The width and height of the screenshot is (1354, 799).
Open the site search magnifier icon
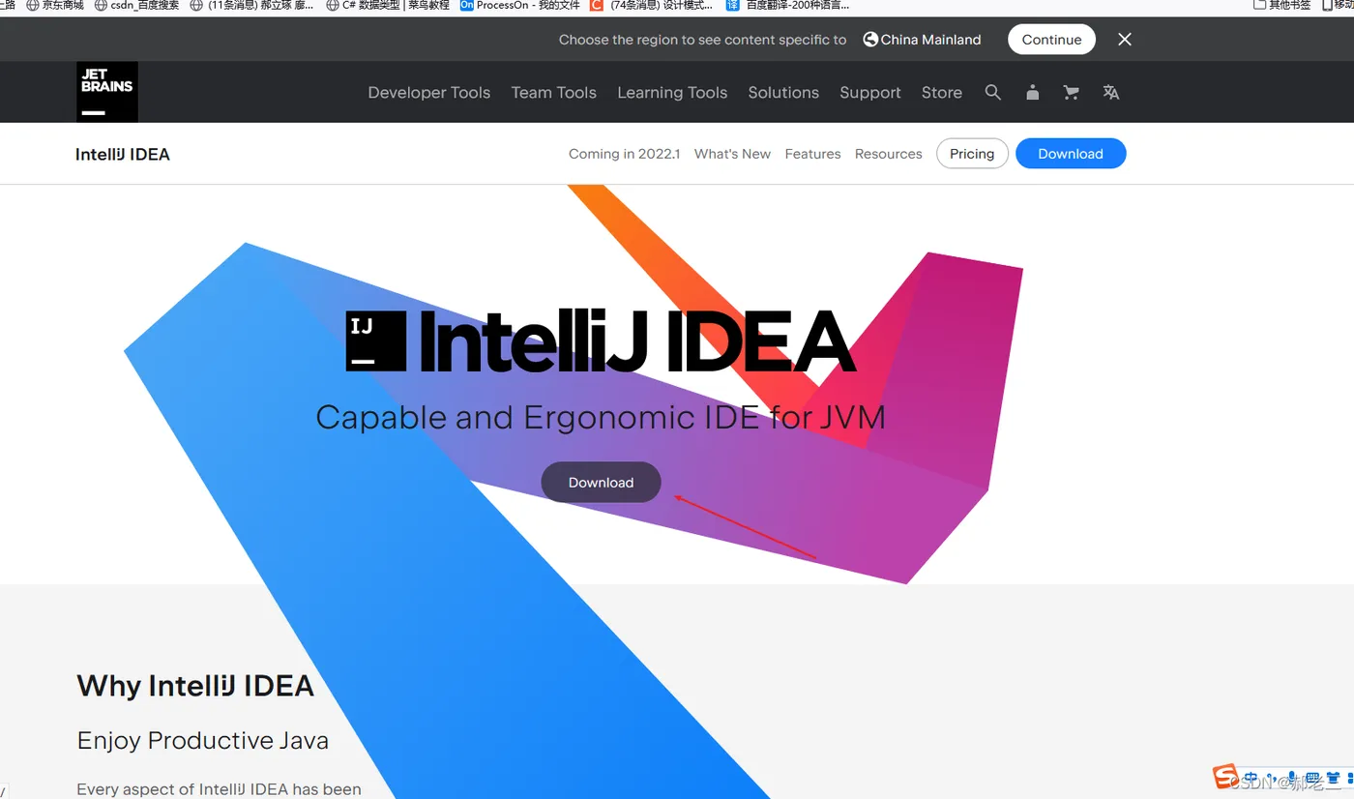[993, 92]
